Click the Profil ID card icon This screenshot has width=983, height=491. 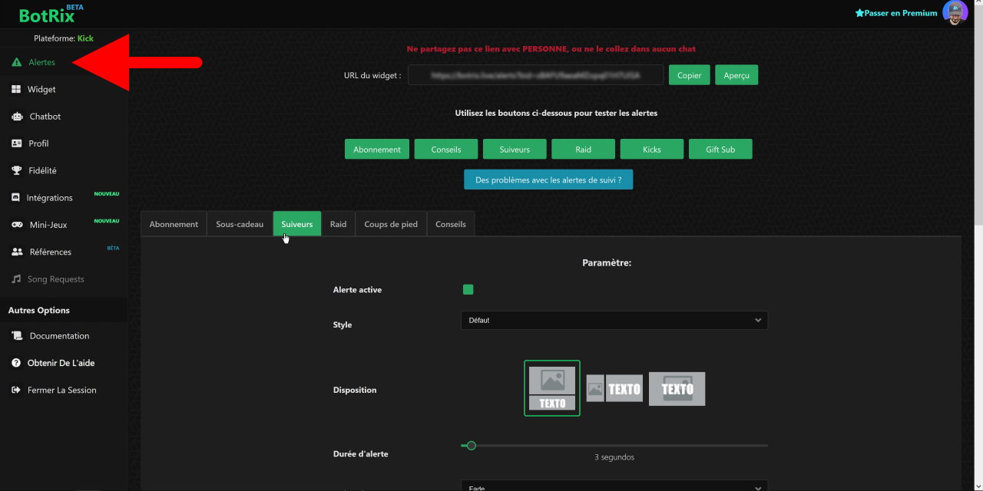pyautogui.click(x=17, y=143)
